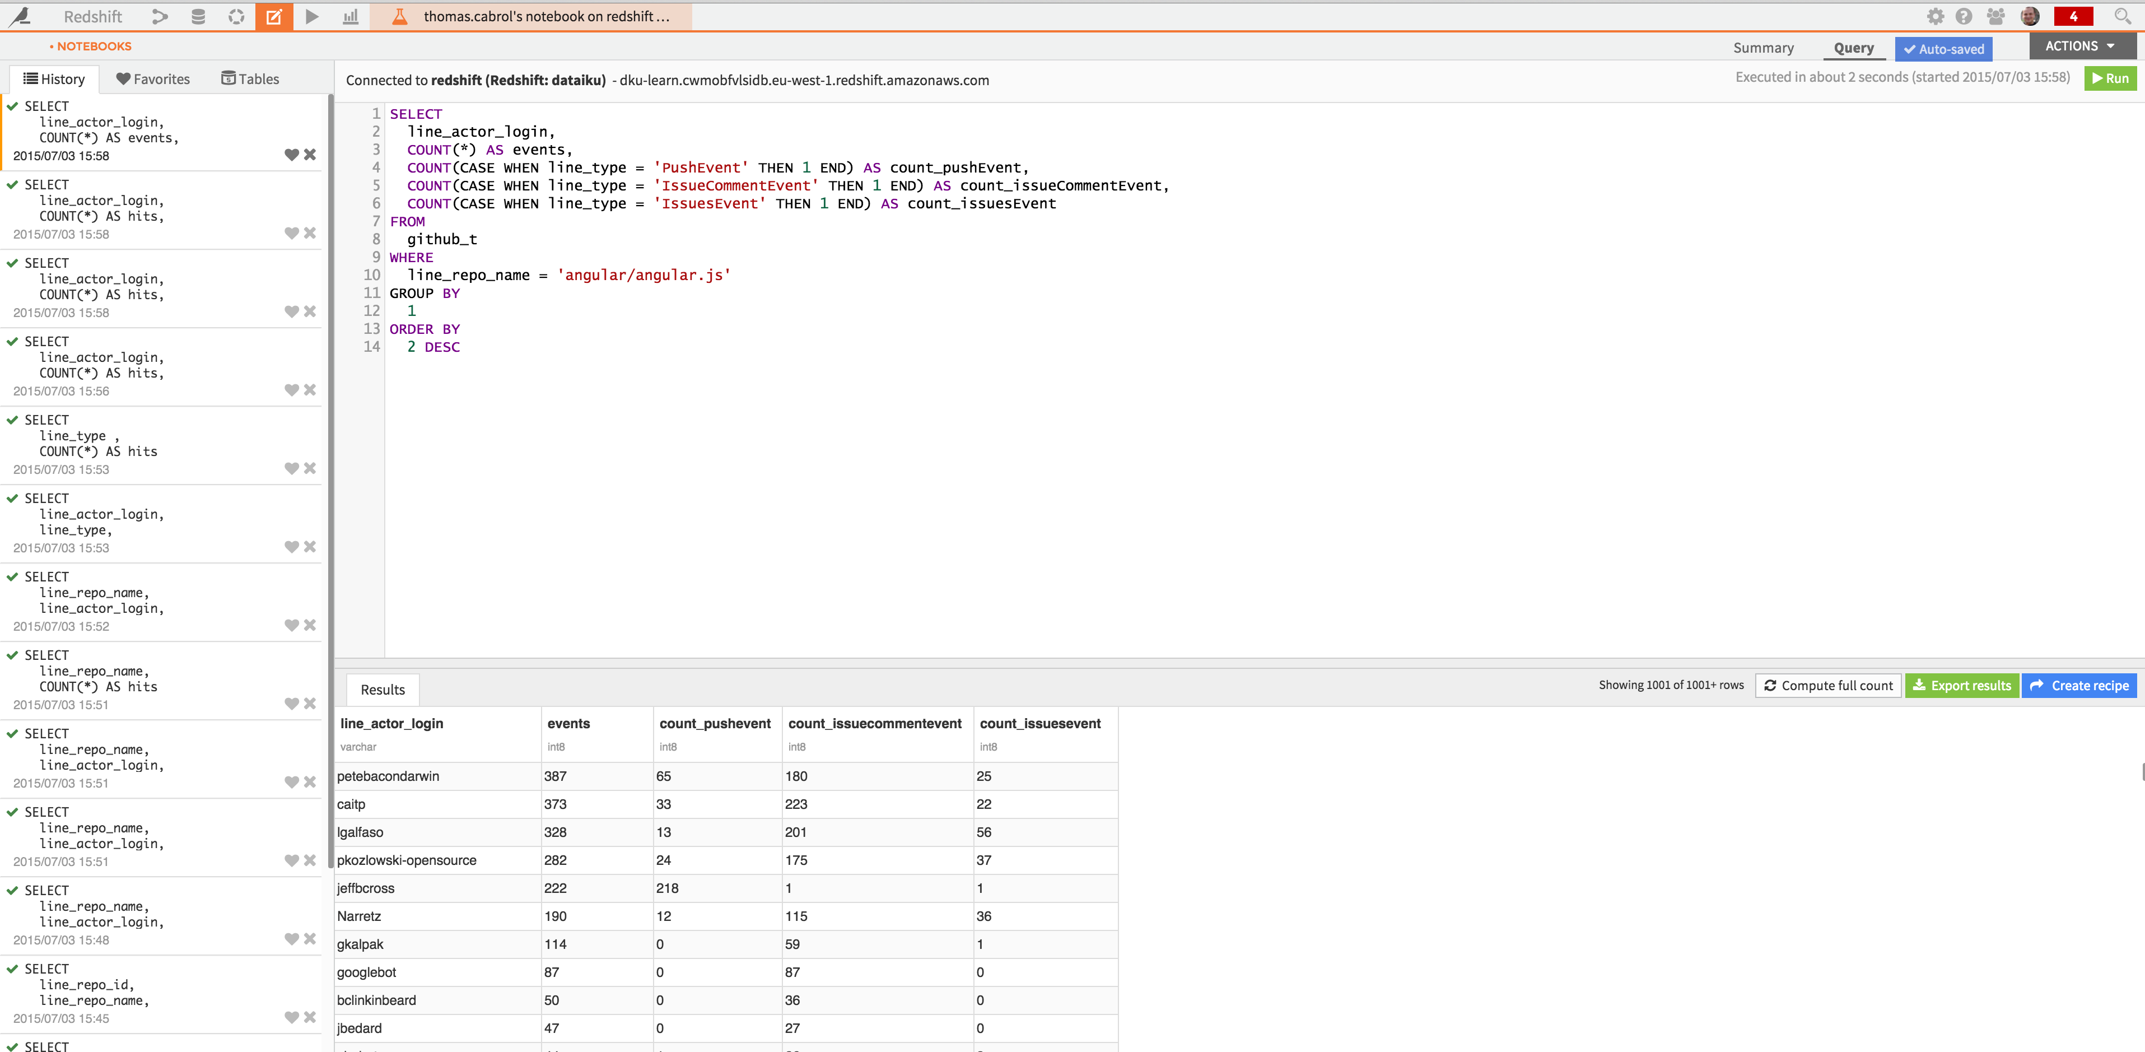
Task: Click the lab flask icon on notebook tab
Action: click(x=400, y=17)
